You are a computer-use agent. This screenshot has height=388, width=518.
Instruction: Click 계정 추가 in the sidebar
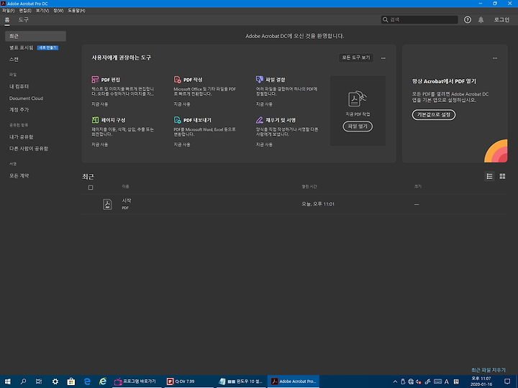[x=19, y=109]
